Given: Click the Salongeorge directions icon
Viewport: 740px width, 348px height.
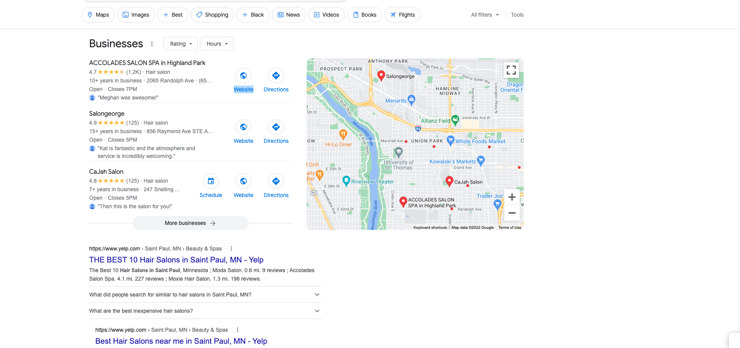Looking at the screenshot, I should click(276, 127).
